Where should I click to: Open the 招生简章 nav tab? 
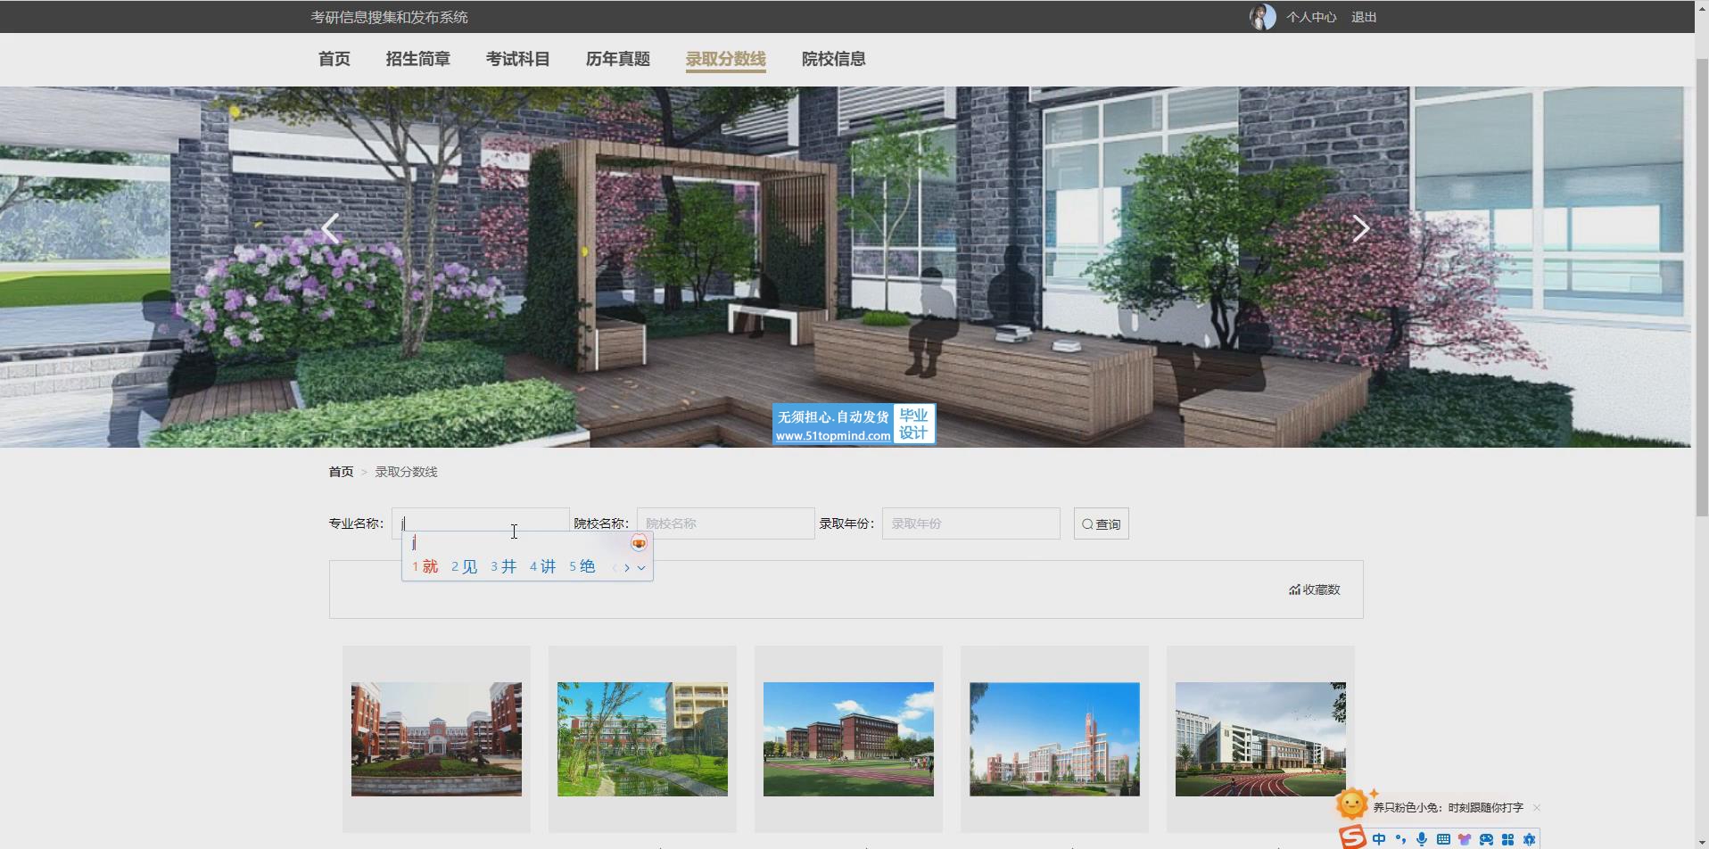[x=417, y=59]
